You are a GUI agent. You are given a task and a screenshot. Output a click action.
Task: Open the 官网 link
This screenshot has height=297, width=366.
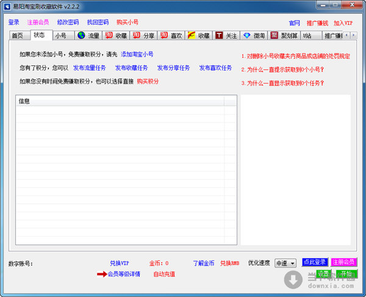point(295,23)
